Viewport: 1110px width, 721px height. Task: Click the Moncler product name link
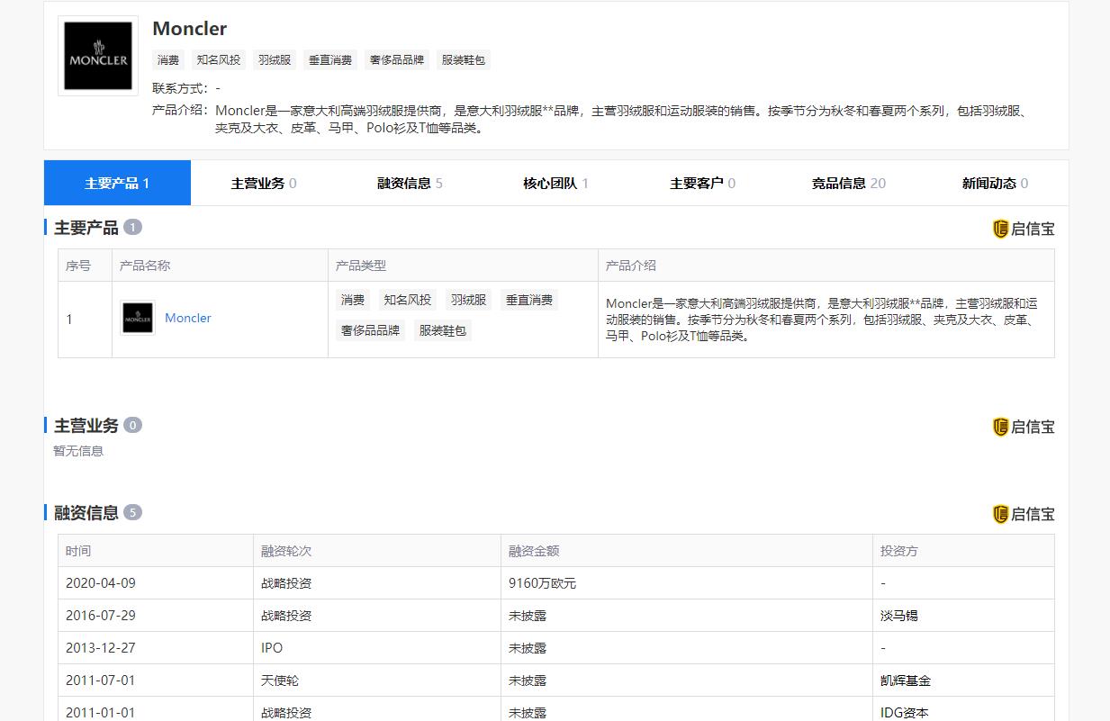[x=187, y=318]
